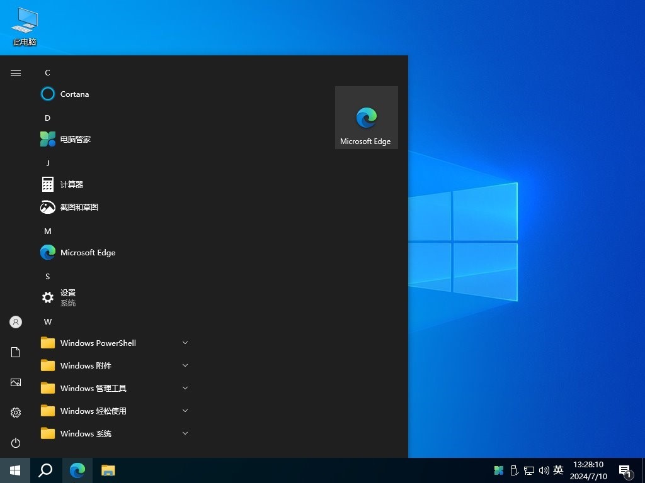Open 设置 from the Start menu list
Image resolution: width=645 pixels, height=483 pixels.
67,293
